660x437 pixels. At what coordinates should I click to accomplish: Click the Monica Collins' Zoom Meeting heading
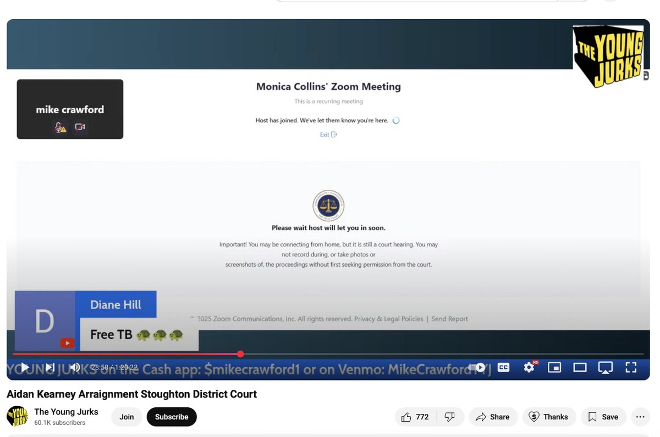328,86
